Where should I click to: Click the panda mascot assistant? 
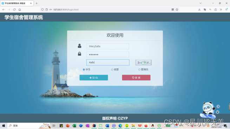(208, 110)
